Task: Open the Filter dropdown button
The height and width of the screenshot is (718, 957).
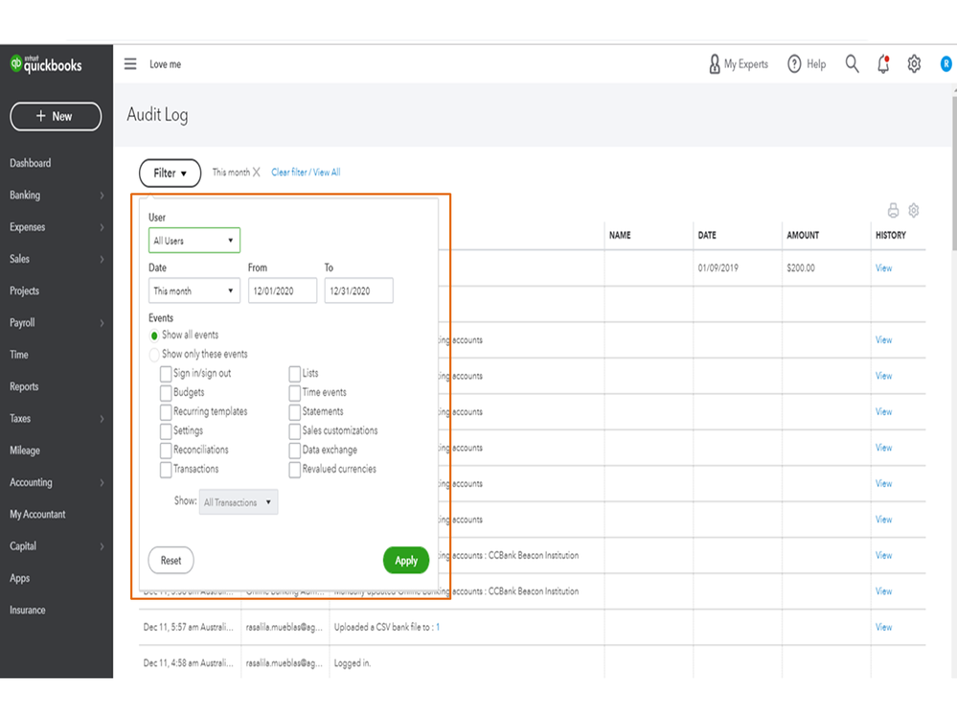Action: click(x=170, y=173)
